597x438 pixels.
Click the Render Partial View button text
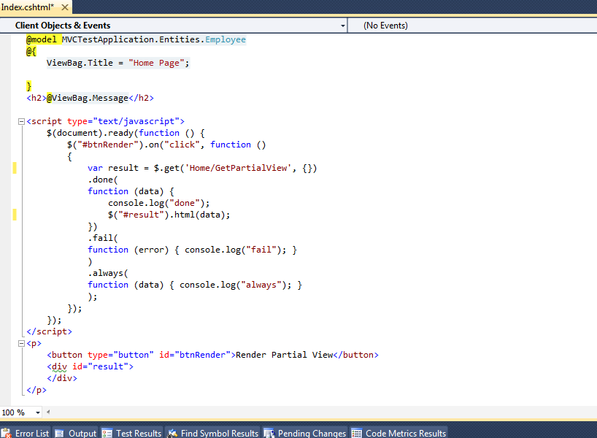pos(284,355)
